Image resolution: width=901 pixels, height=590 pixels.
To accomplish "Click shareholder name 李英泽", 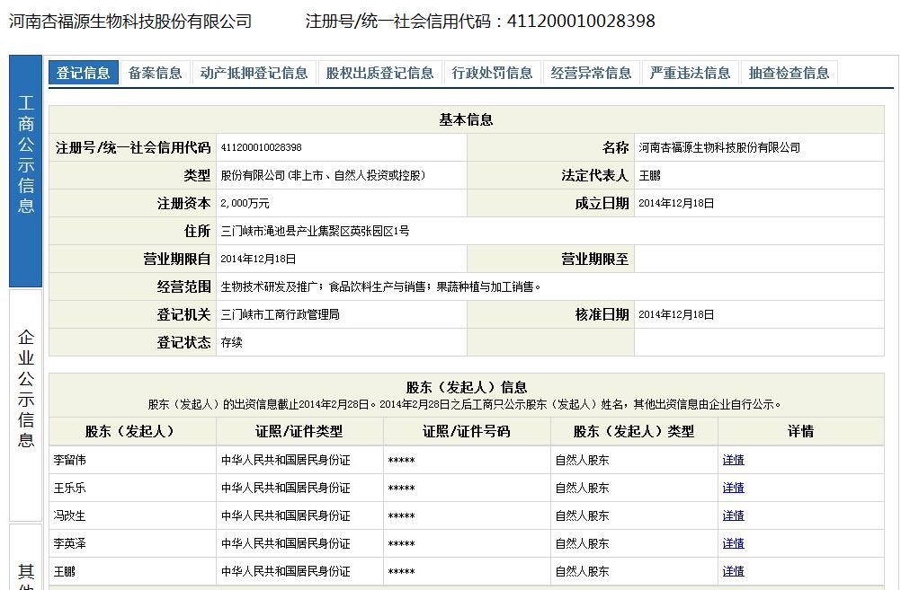I will [x=69, y=543].
